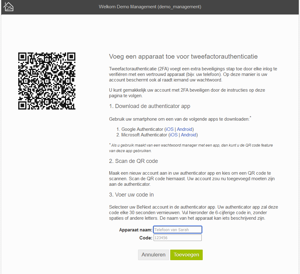Click the Apparaat naam label
Image resolution: width=300 pixels, height=274 pixels.
click(135, 230)
